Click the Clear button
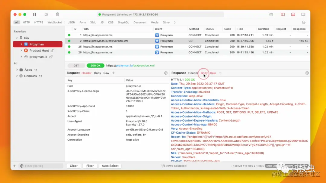Image resolution: width=326 pixels, height=183 pixels. (x=74, y=166)
